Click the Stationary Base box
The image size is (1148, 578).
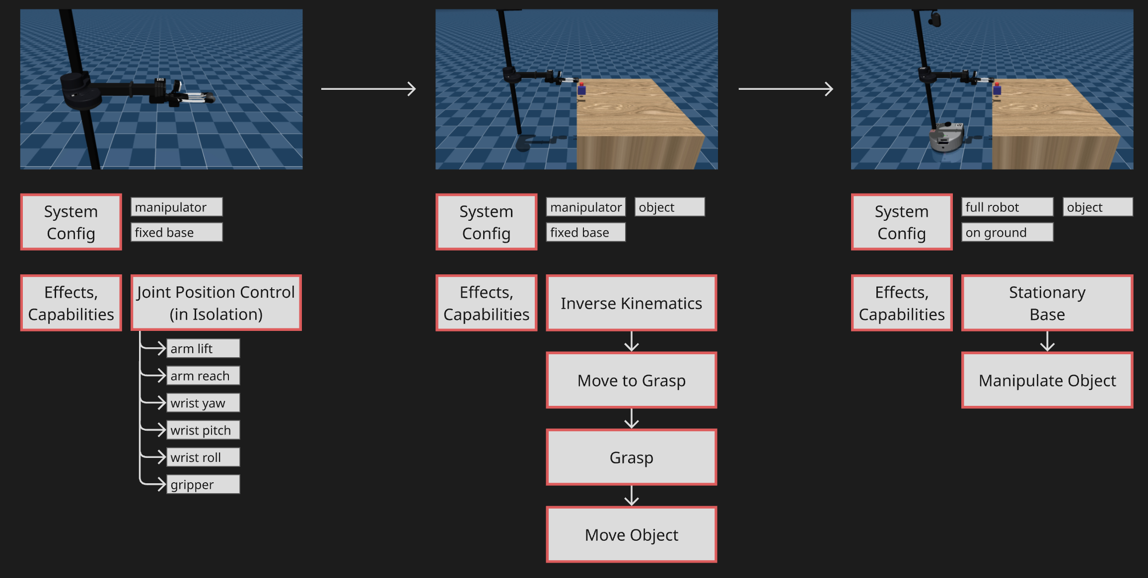point(1047,303)
